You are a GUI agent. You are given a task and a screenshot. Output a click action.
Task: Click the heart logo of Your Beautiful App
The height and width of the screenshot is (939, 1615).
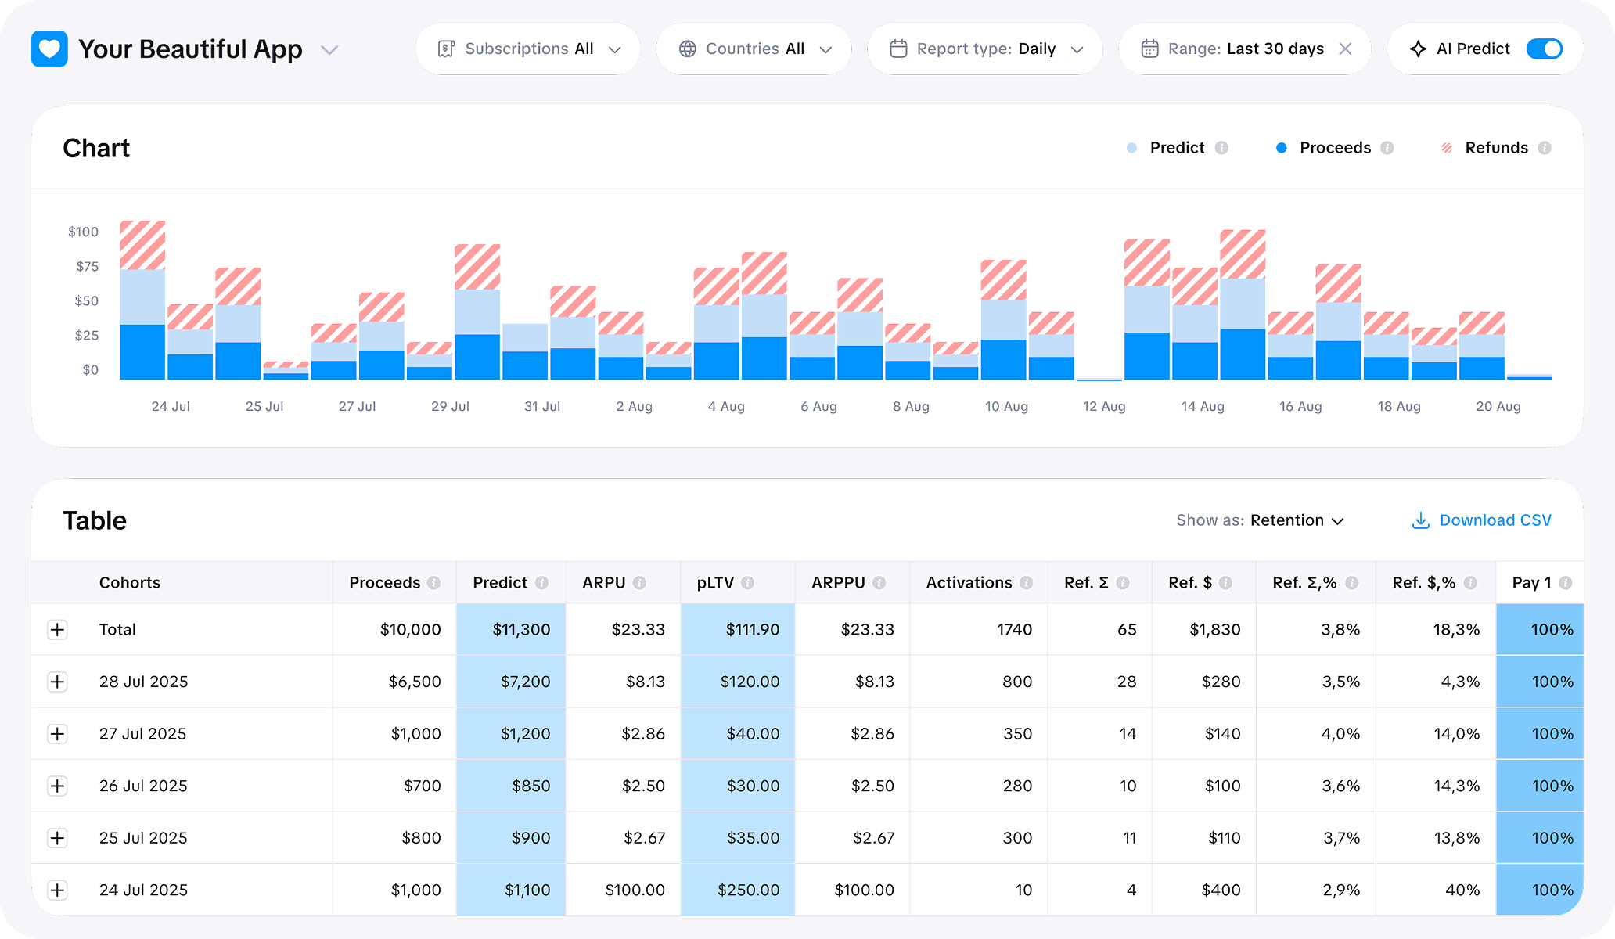[49, 49]
